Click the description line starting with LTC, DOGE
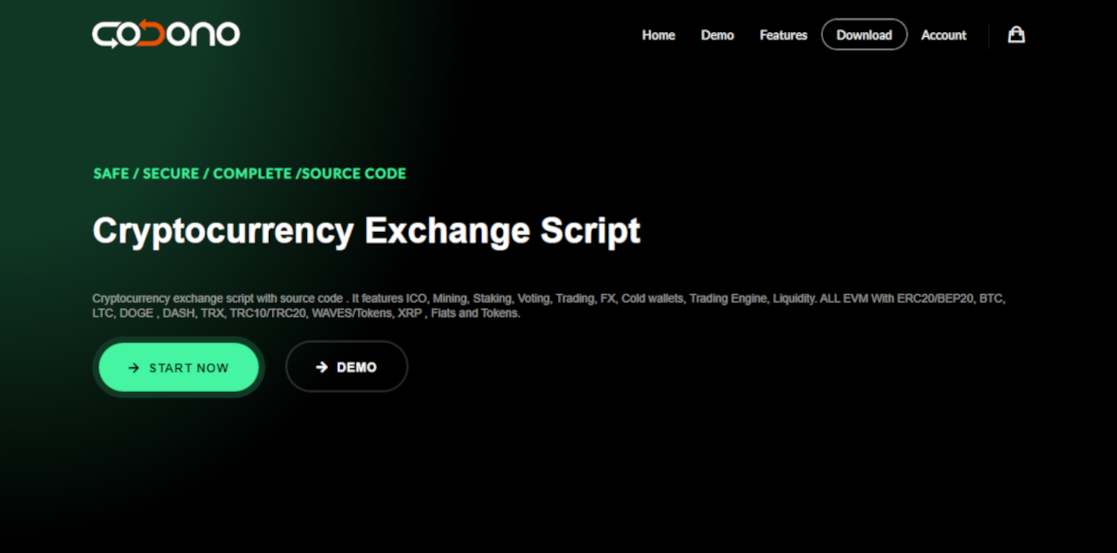Screen dimensions: 1117x553 [305, 313]
